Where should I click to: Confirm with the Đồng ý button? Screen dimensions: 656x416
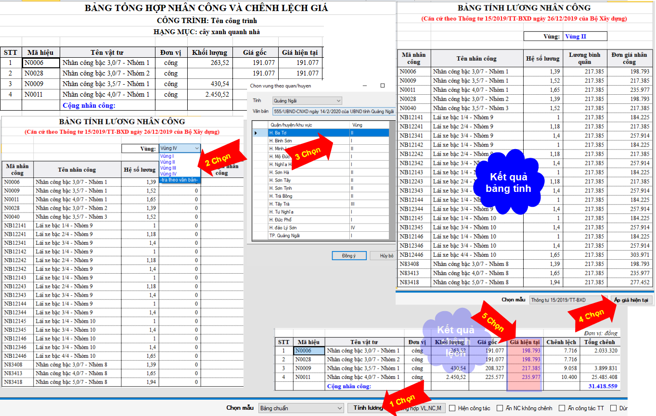coord(348,256)
